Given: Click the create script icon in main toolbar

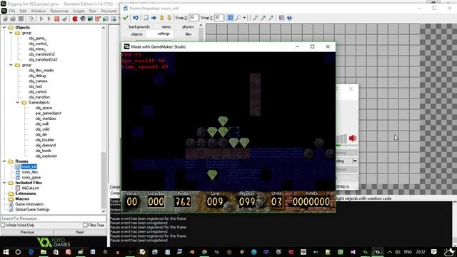Looking at the screenshot, I should pos(105,19).
